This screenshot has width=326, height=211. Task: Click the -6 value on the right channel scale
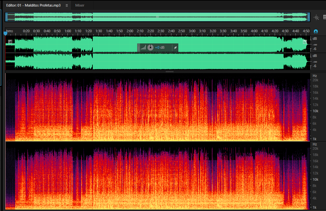click(x=315, y=66)
